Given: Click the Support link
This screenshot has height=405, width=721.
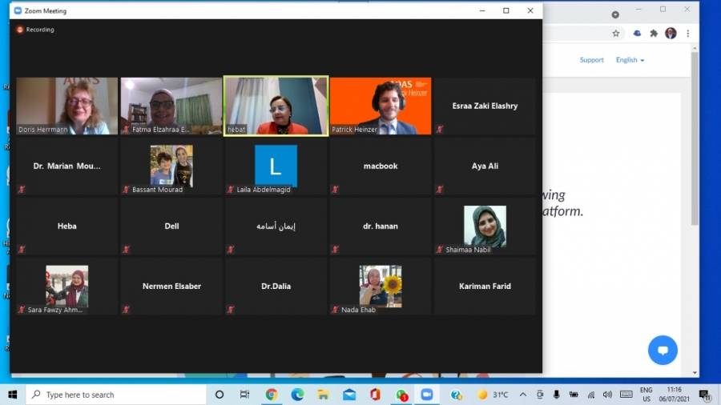Looking at the screenshot, I should pos(591,60).
